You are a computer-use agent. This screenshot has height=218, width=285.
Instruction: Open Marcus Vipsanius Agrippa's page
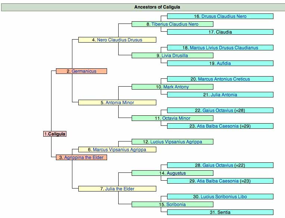coord(119,150)
